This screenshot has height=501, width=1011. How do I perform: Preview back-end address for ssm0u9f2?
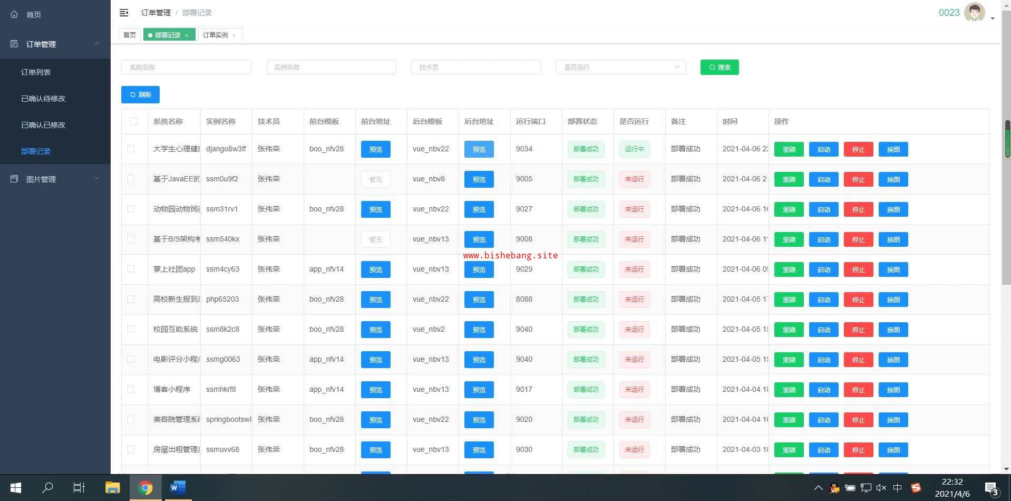pos(479,179)
